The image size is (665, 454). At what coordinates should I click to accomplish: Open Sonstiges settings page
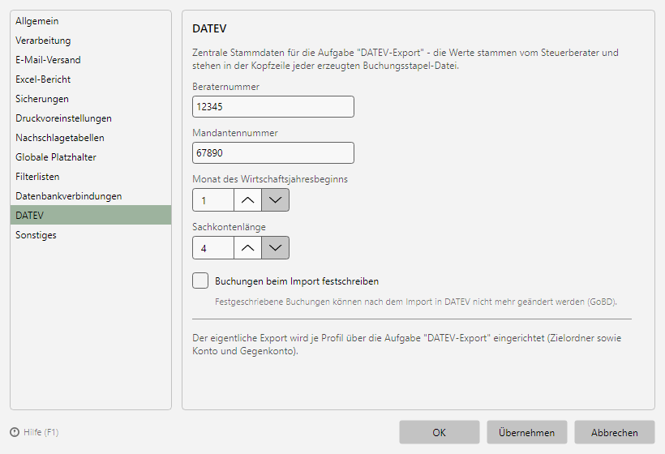click(x=91, y=235)
